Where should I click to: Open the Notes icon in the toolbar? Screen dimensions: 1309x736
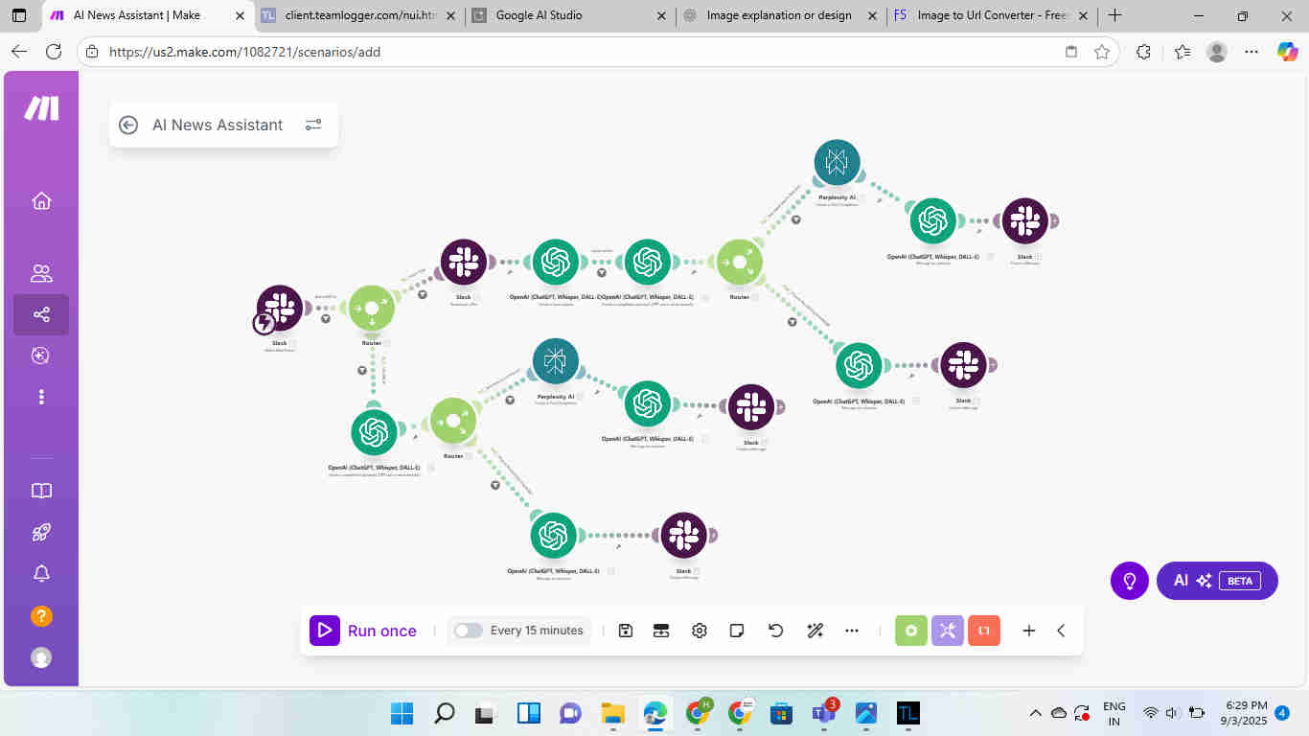tap(737, 631)
